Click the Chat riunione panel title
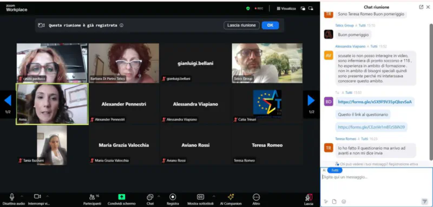Screen dimensions: 433x207 tap(376, 7)
